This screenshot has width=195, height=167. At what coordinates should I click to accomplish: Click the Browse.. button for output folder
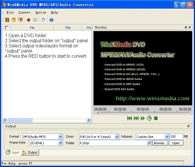coord(160,143)
